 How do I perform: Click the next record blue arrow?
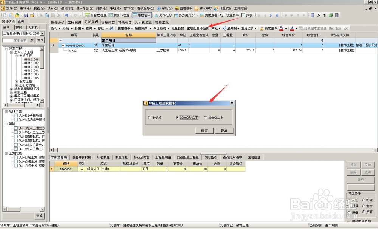pos(271,15)
